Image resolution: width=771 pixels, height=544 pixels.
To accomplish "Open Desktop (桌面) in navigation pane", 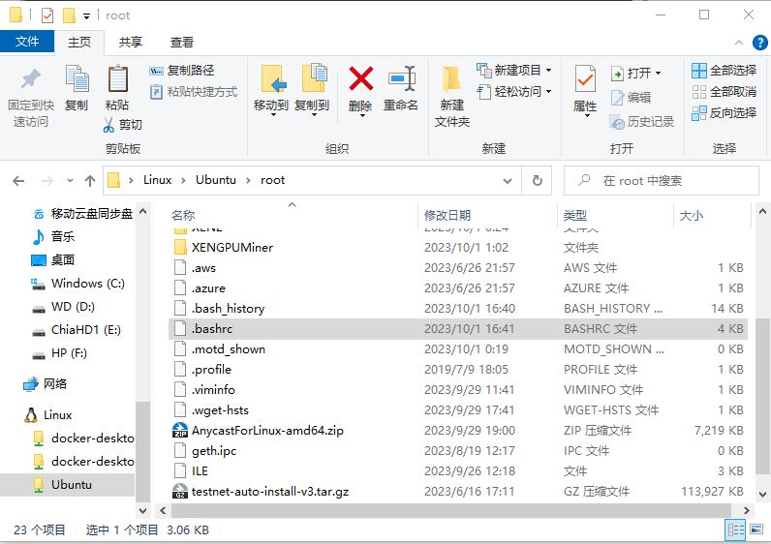I will coord(53,260).
